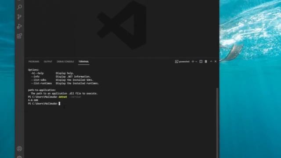
Task: Click the 'path-to-application:' heading text
Action: tap(42, 90)
